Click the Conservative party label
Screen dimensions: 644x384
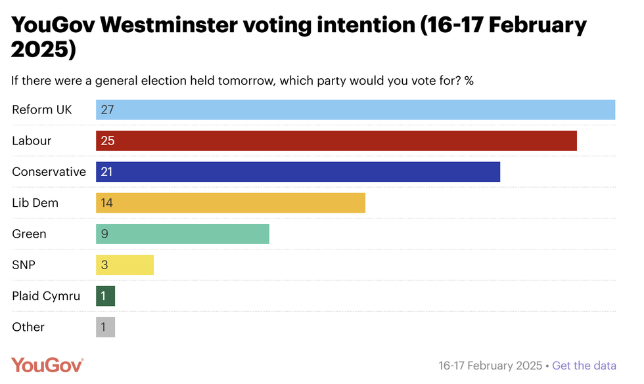pos(49,172)
